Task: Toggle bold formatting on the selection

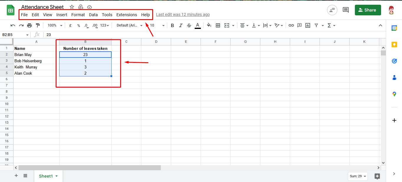Action: (172, 25)
